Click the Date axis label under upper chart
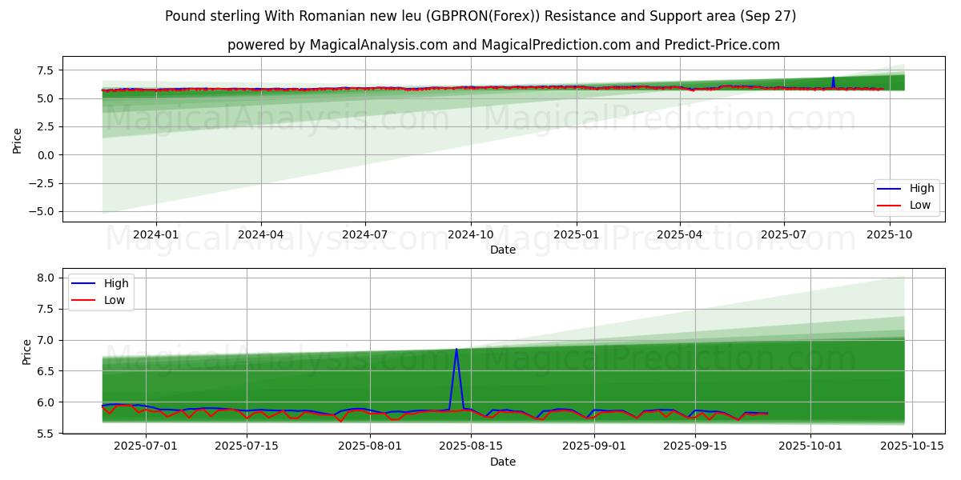This screenshot has height=480, width=961. click(503, 250)
